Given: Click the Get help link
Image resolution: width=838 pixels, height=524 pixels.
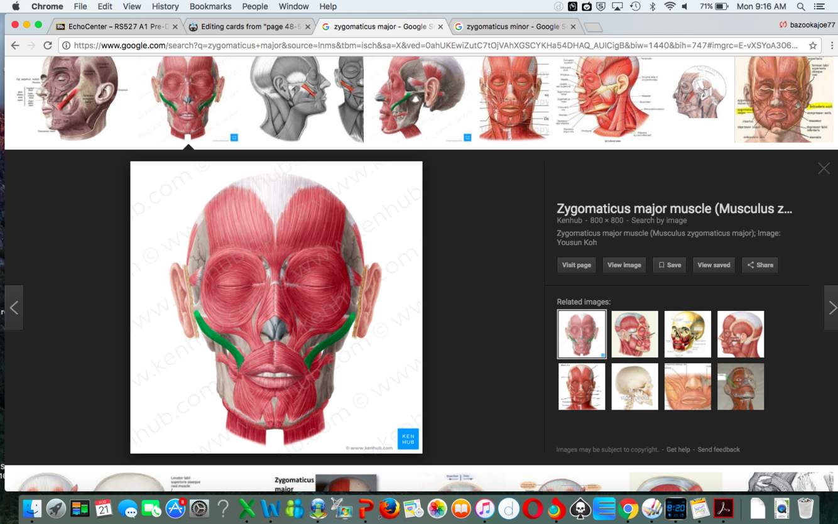Looking at the screenshot, I should [x=678, y=450].
